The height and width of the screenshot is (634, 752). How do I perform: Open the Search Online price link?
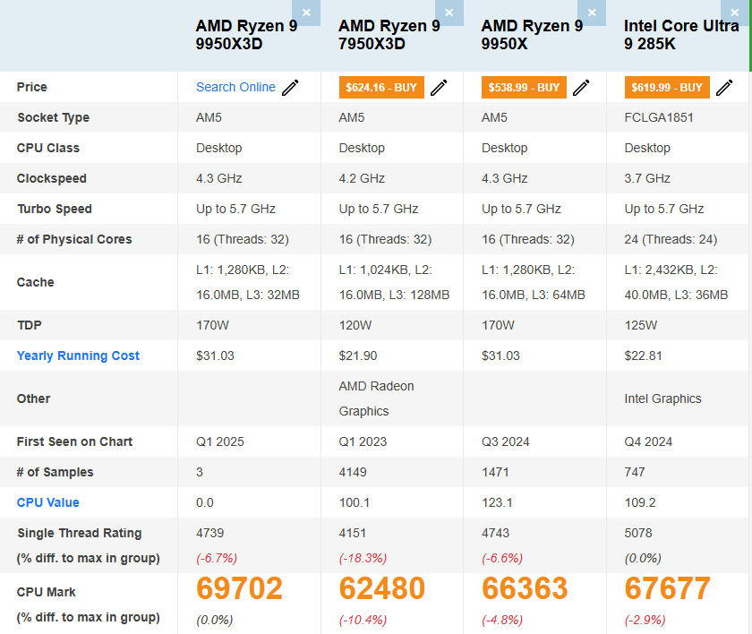235,87
